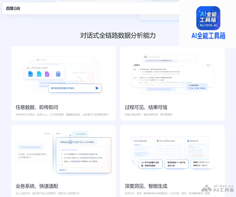Image resolution: width=236 pixels, height=197 pixels.
Task: Click the first step row in the L3 steps list
Action: coord(79,154)
